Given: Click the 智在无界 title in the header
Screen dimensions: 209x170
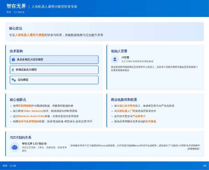Looking at the screenshot, I should 16,6.
